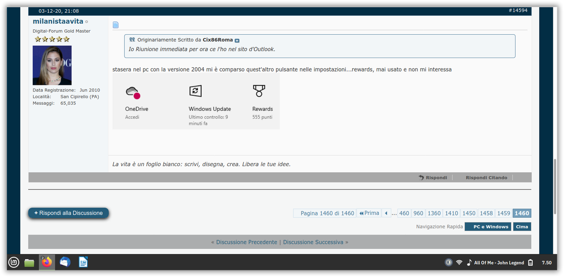Click the OneDrive cloud icon in image
564x277 pixels.
pyautogui.click(x=133, y=93)
